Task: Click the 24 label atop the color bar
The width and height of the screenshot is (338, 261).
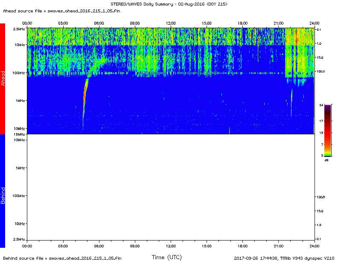Action: click(321, 104)
